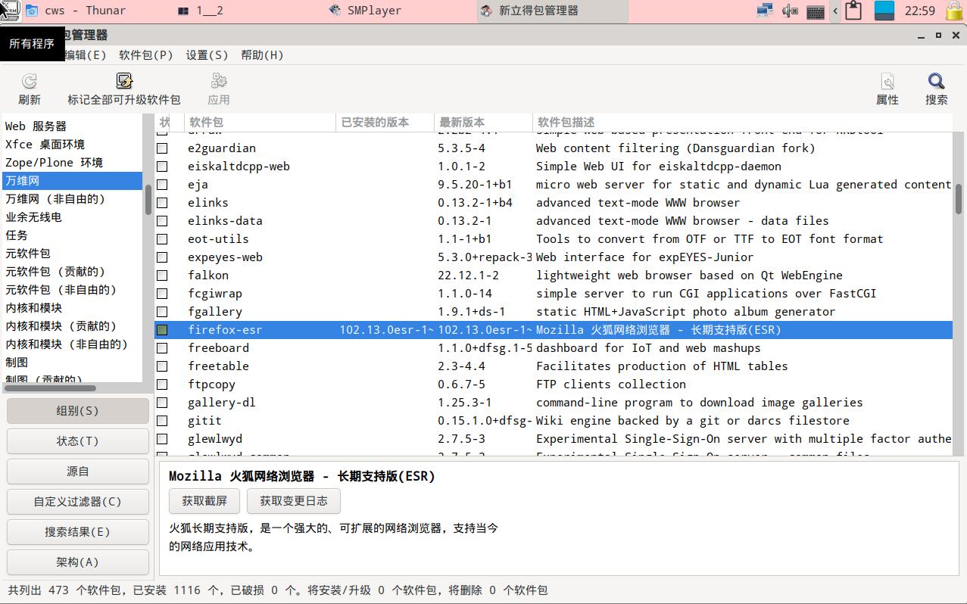Click the on-screen keyboard tray icon

pyautogui.click(x=816, y=11)
